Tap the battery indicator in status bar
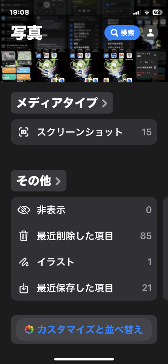 tap(157, 12)
